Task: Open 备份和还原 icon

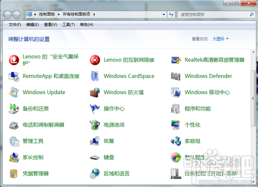Action: click(x=14, y=108)
